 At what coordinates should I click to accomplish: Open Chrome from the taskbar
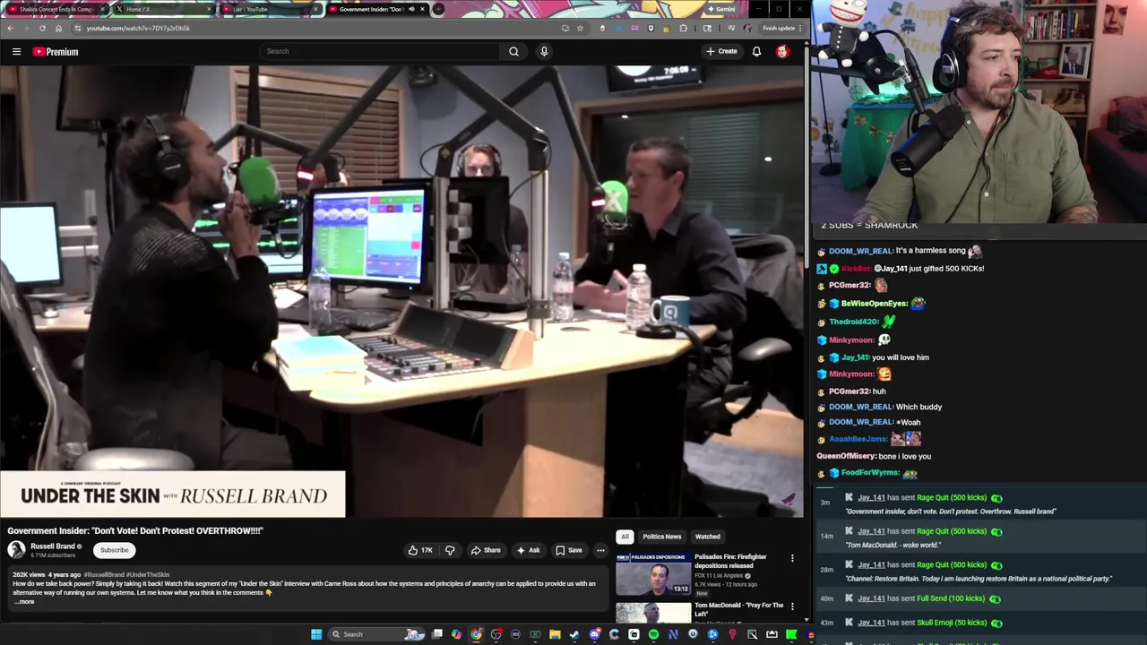tap(476, 634)
